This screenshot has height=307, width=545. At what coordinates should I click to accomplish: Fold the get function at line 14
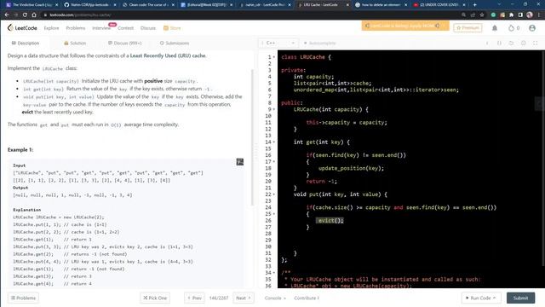(274, 142)
